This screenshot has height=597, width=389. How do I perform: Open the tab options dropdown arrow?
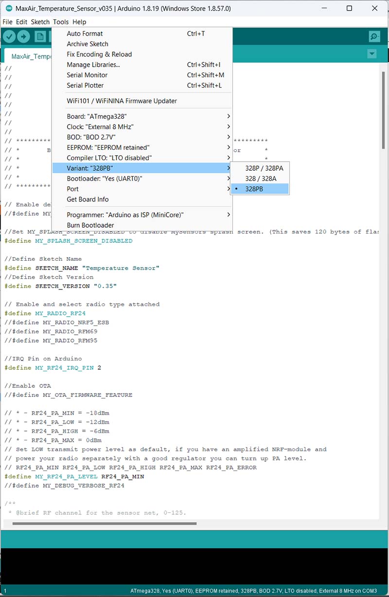[x=372, y=54]
